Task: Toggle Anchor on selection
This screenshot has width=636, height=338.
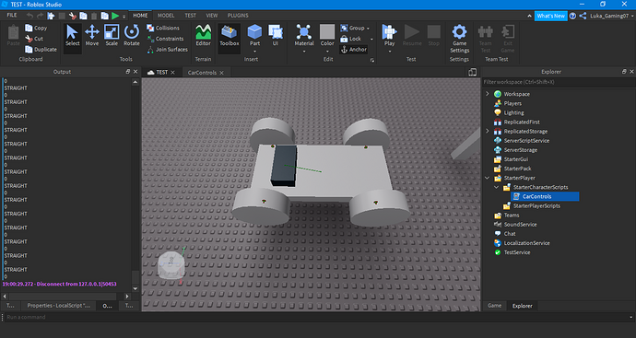Action: coord(353,50)
